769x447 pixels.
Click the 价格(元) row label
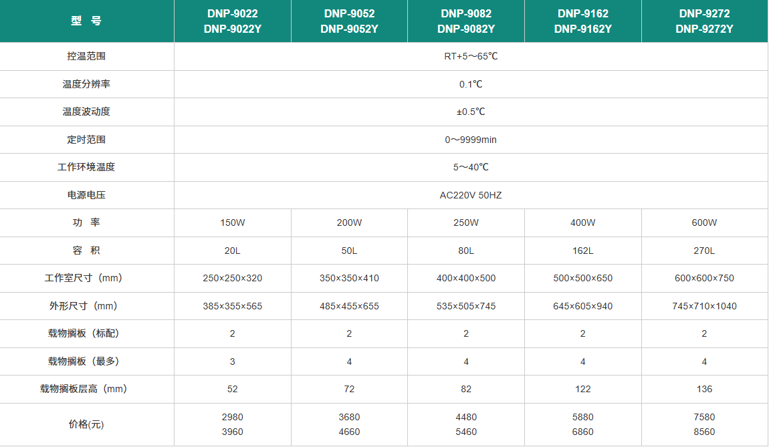[86, 424]
